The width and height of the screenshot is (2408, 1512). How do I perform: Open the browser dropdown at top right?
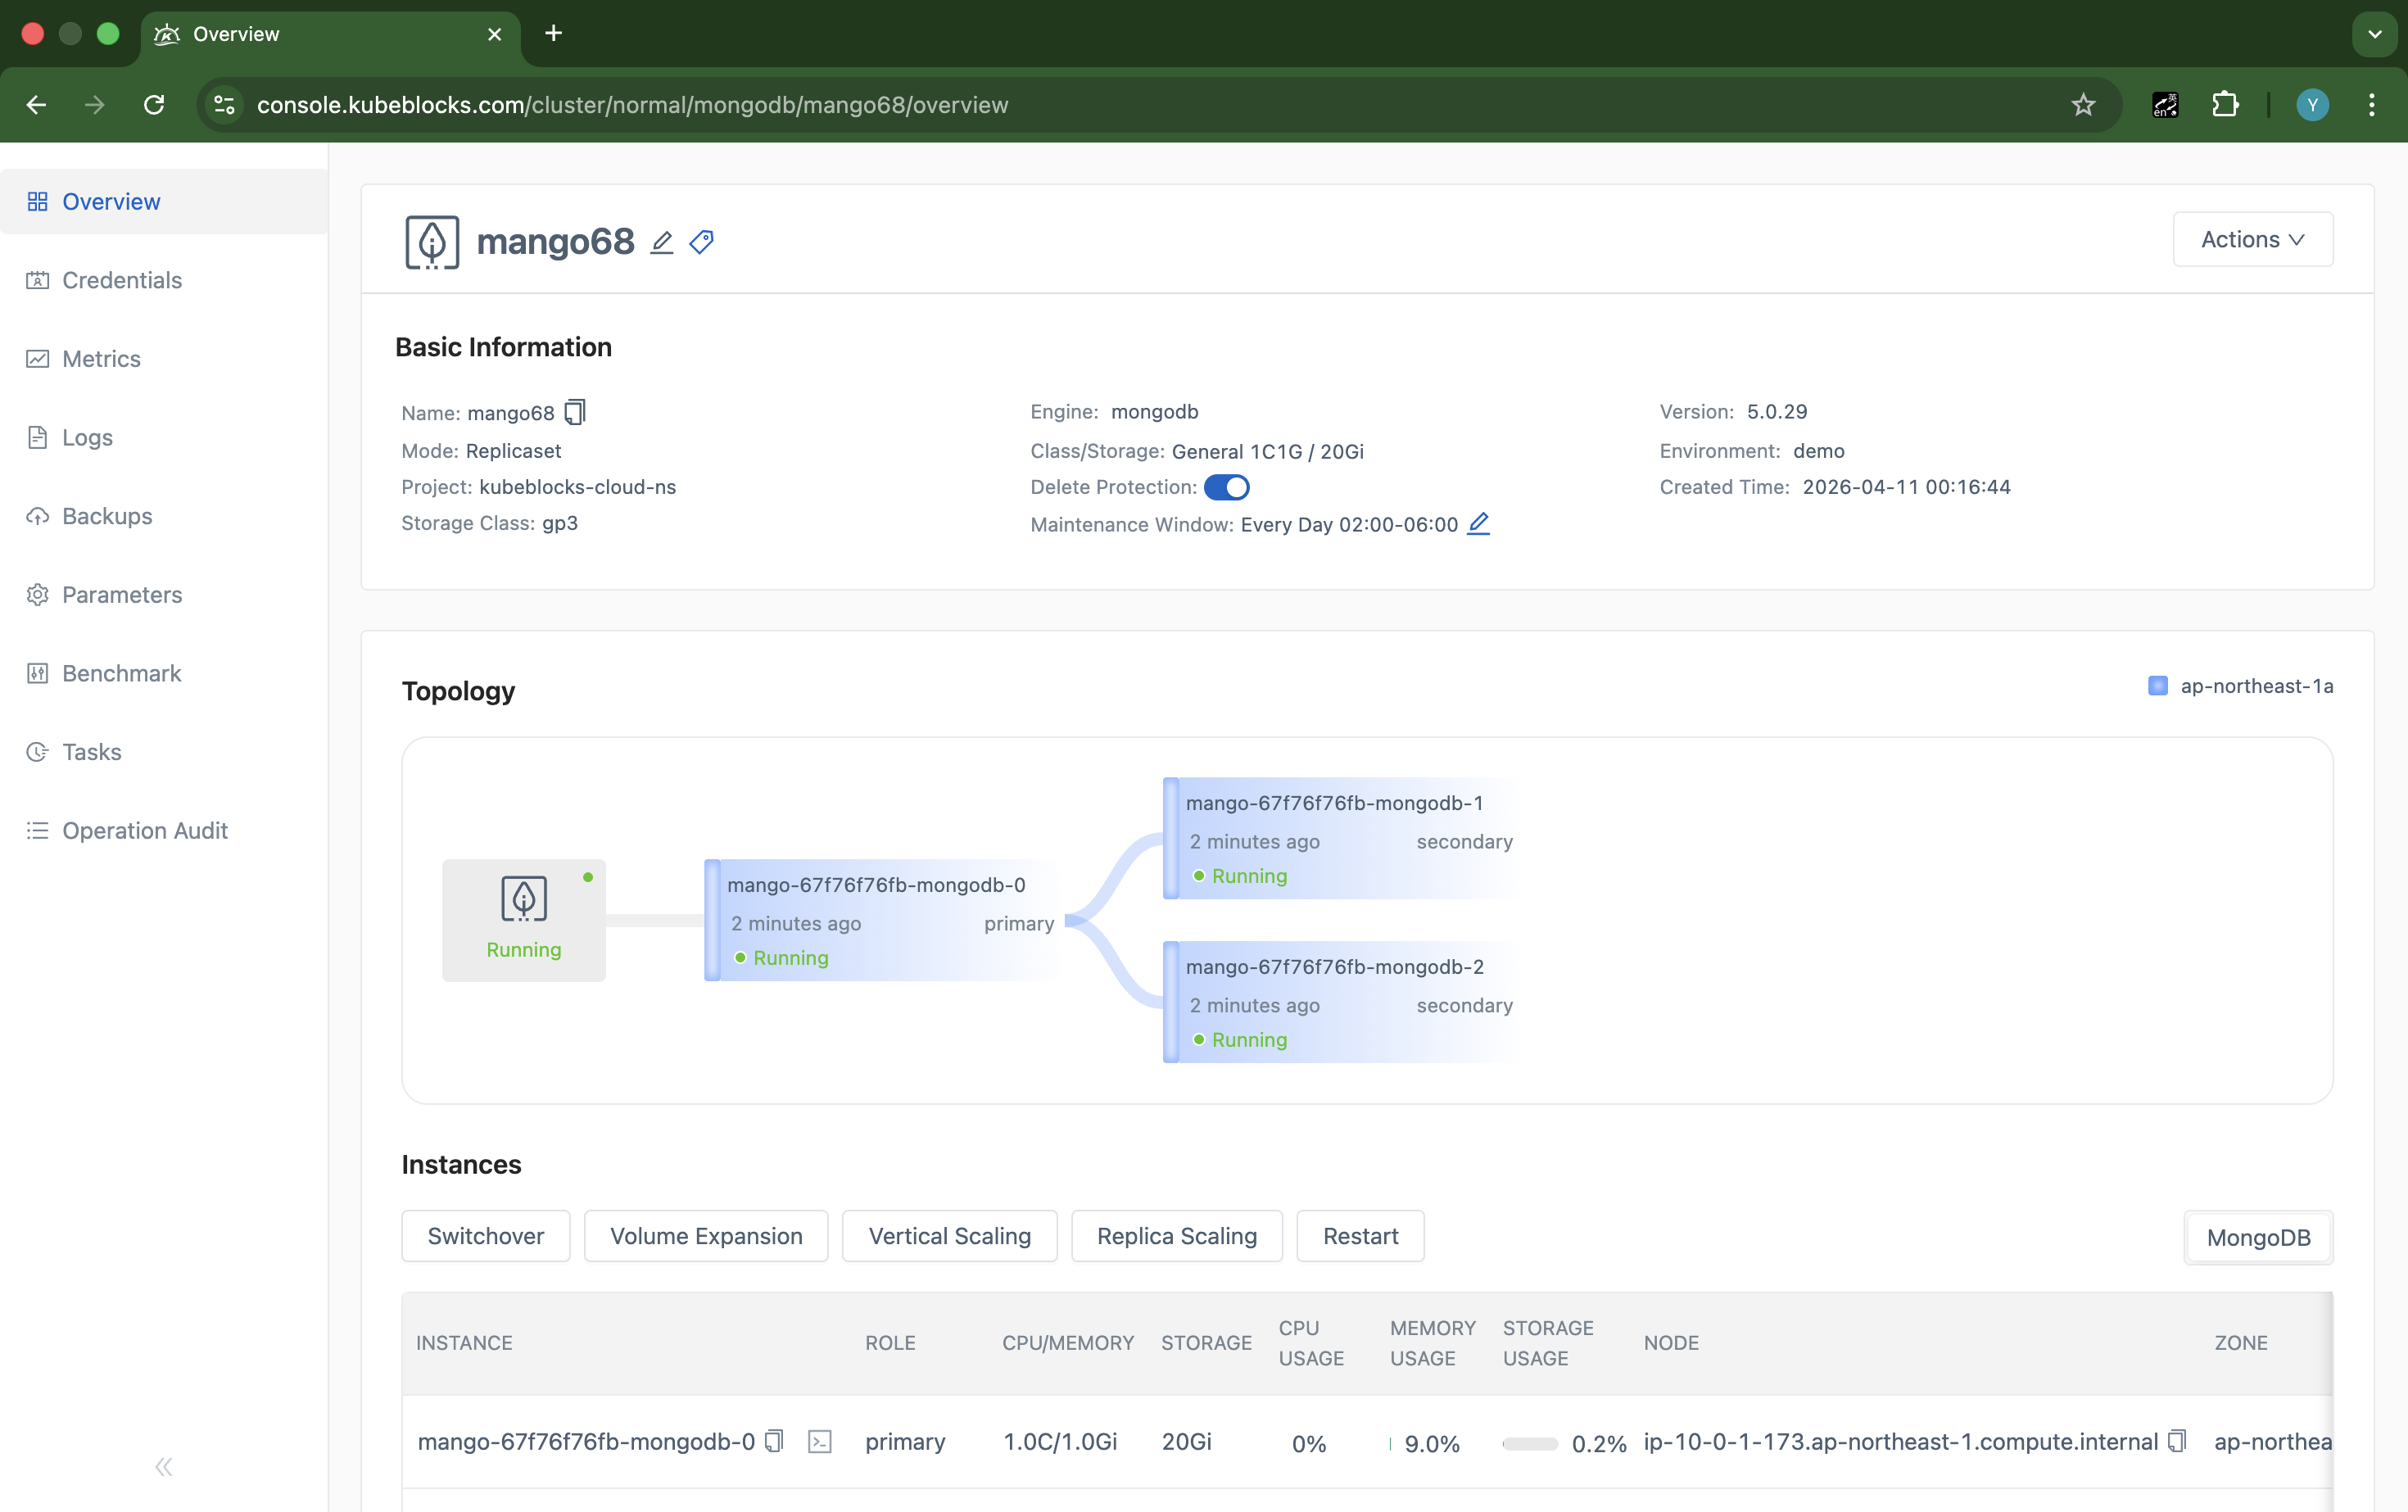click(2374, 33)
